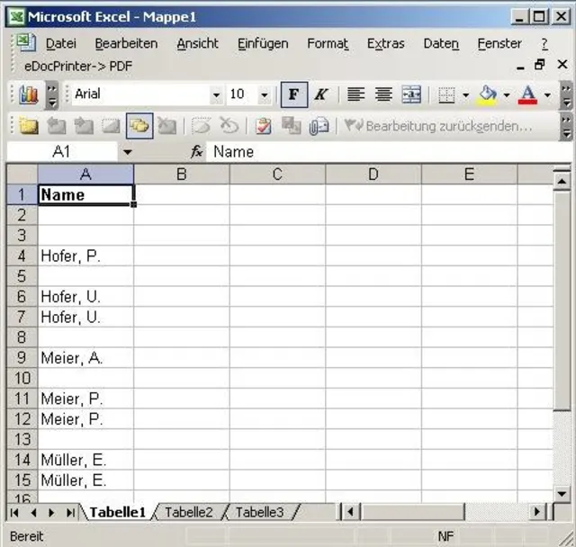
Task: Click the new comment icon
Action: tap(29, 126)
